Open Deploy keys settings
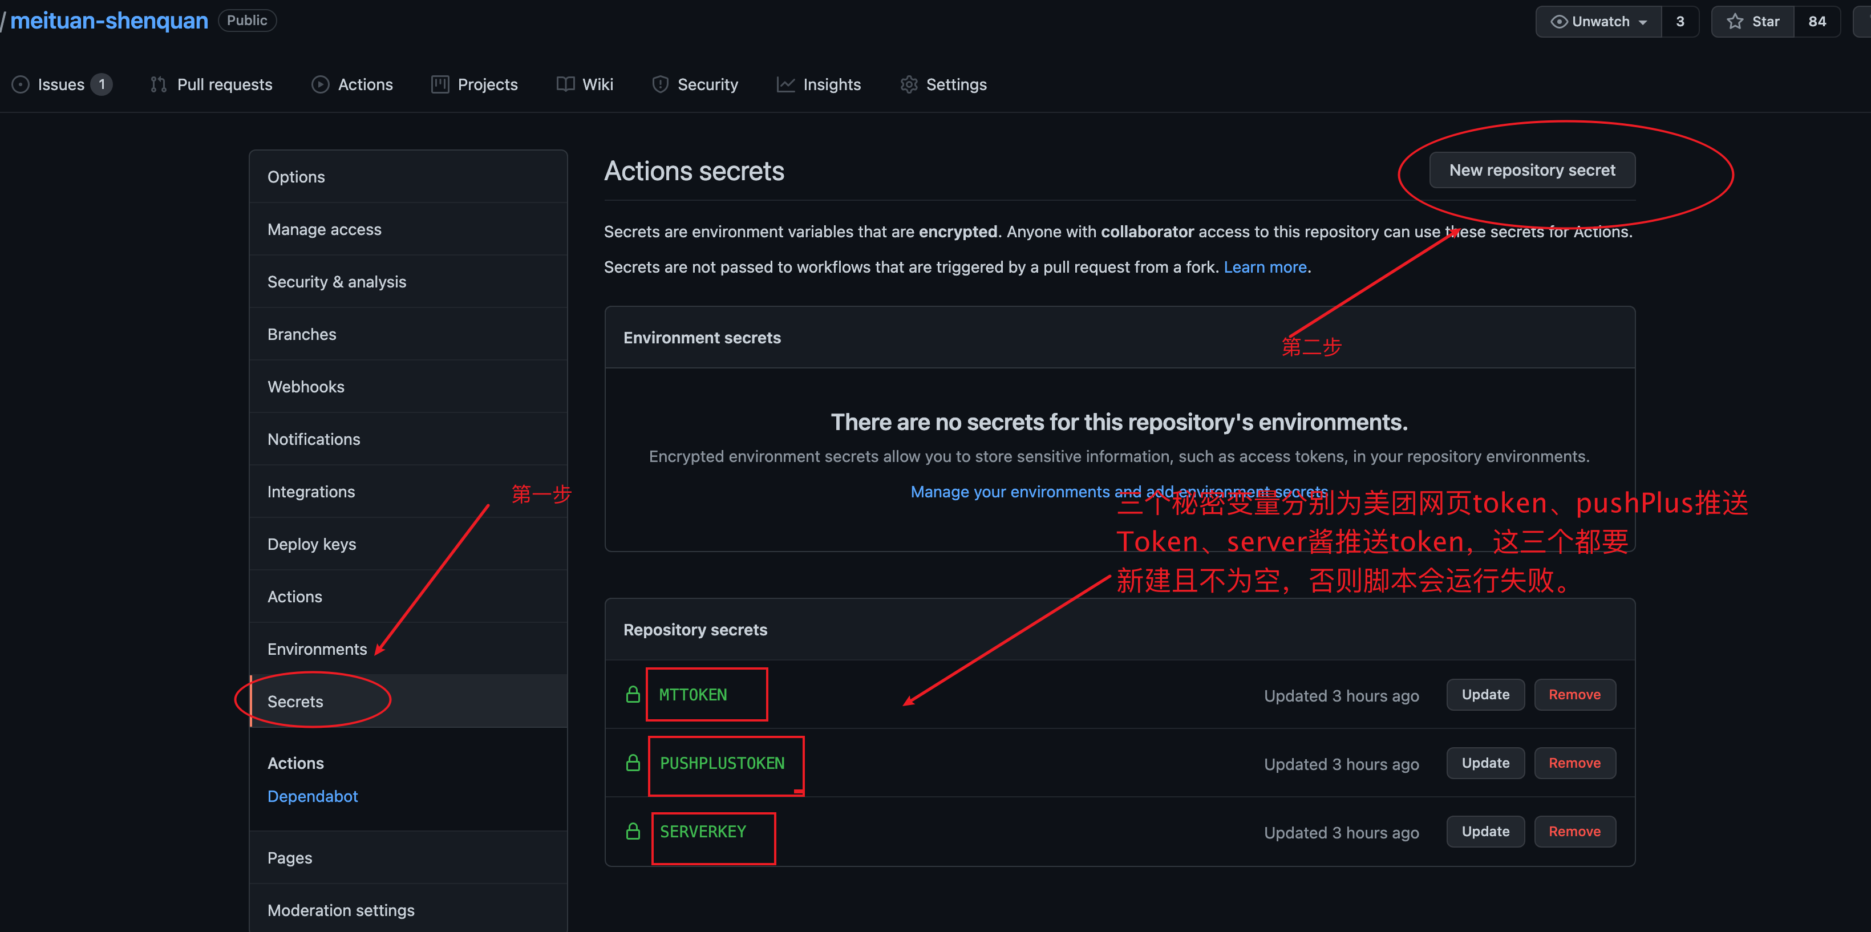1871x932 pixels. [408, 544]
